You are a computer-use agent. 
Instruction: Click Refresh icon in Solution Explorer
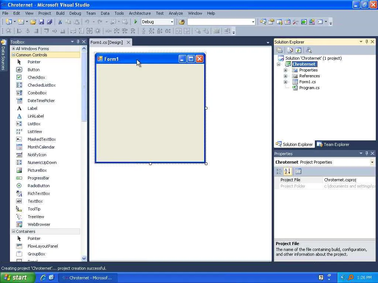pos(298,50)
